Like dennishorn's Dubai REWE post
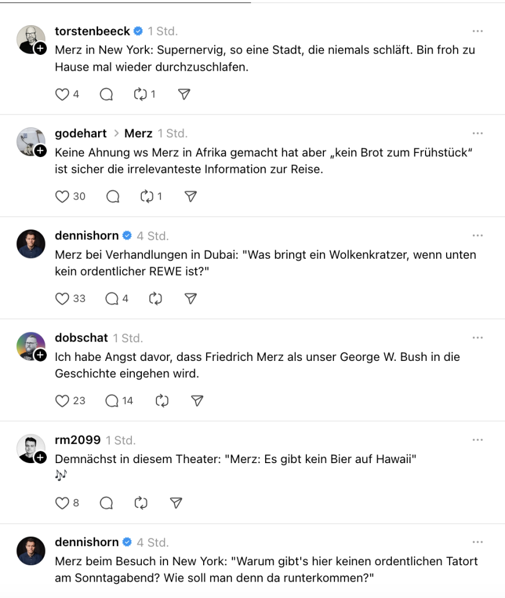 (x=62, y=298)
